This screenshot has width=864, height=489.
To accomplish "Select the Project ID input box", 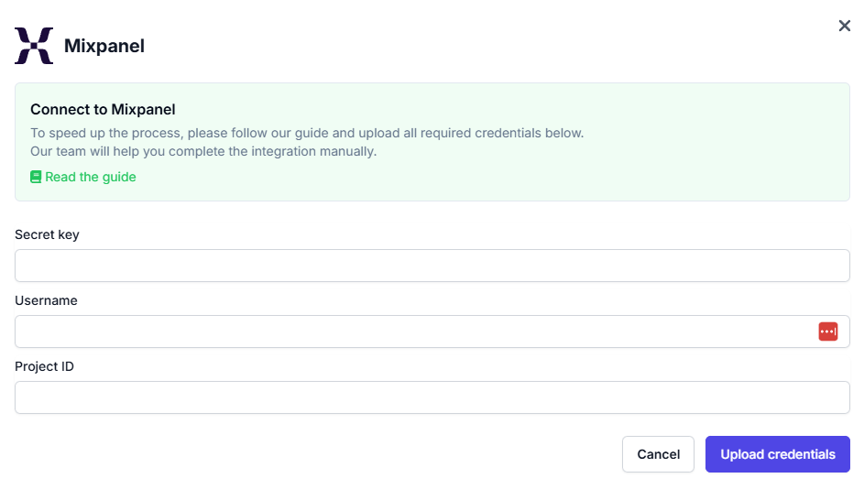I will 432,397.
